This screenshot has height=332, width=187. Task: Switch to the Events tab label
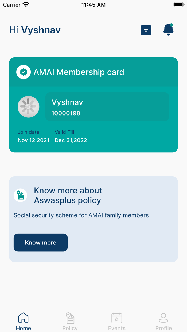coord(117,328)
